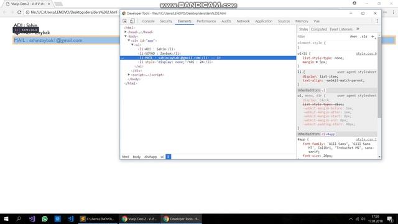The height and width of the screenshot is (224, 398).
Task: Select the li YAS : 24 hidden node
Action: point(175,62)
